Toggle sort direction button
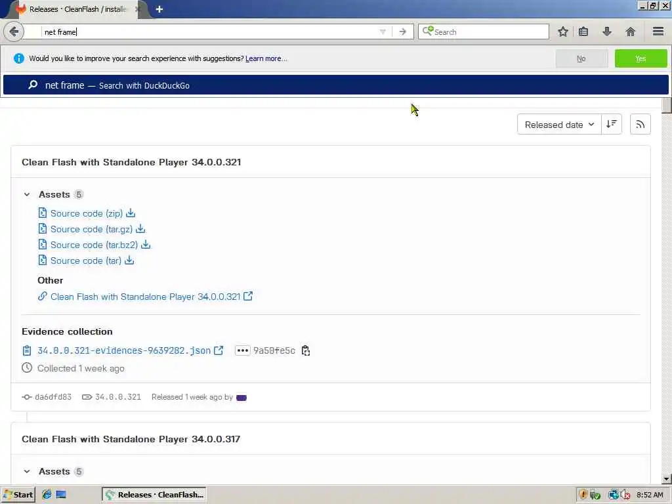Image resolution: width=672 pixels, height=504 pixels. [612, 124]
